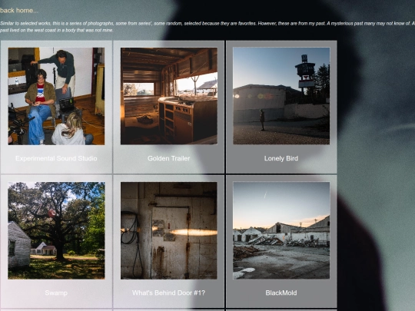Click the 'Golden Trailer' caption
This screenshot has height=311, width=415.
click(x=168, y=158)
